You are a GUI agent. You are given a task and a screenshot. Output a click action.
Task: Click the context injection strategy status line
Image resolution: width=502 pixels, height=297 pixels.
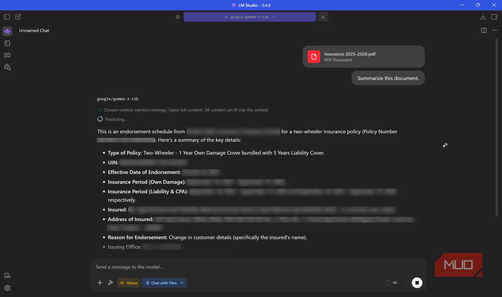(x=183, y=110)
